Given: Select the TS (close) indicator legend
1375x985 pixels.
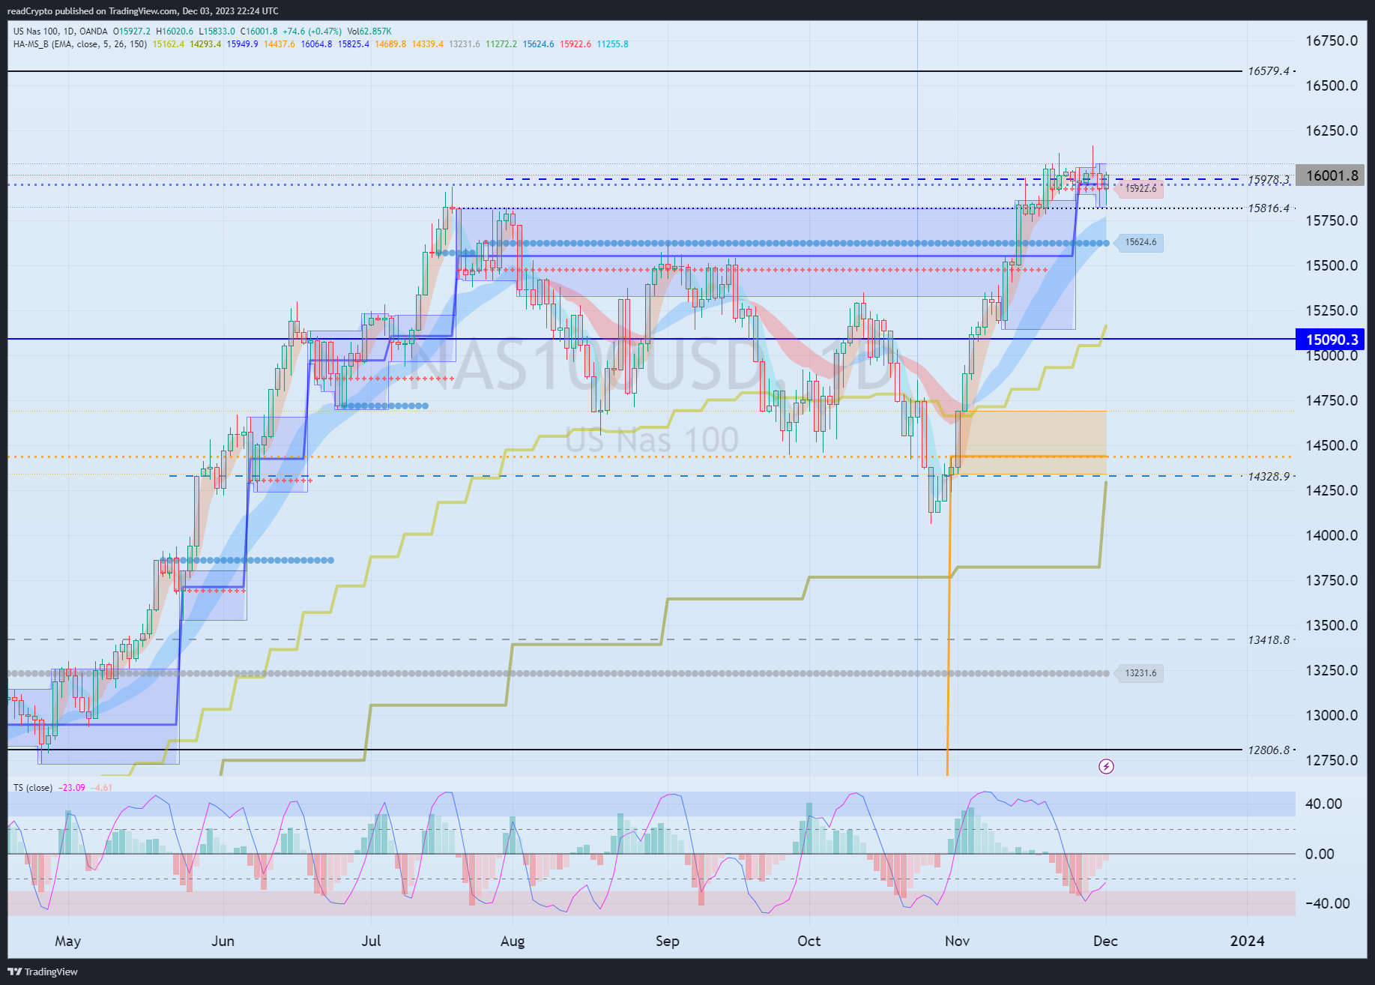Looking at the screenshot, I should pyautogui.click(x=33, y=788).
